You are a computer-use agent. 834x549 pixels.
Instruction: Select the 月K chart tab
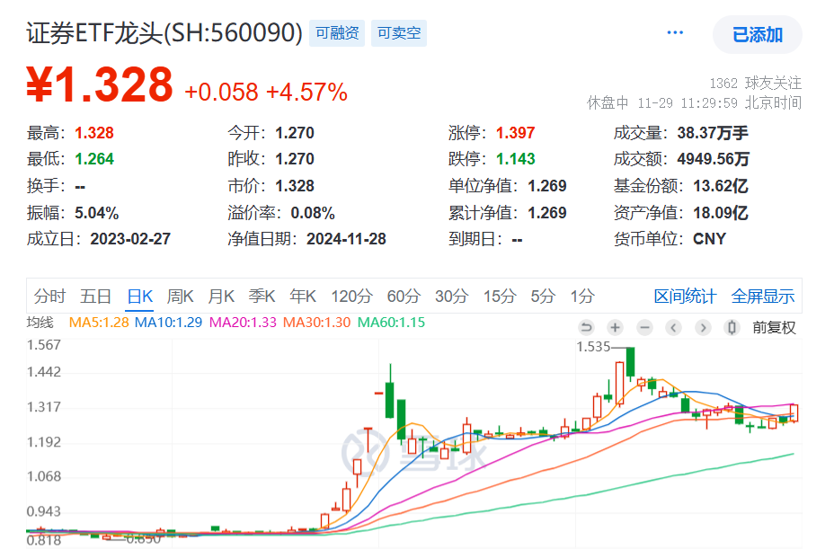pos(221,296)
